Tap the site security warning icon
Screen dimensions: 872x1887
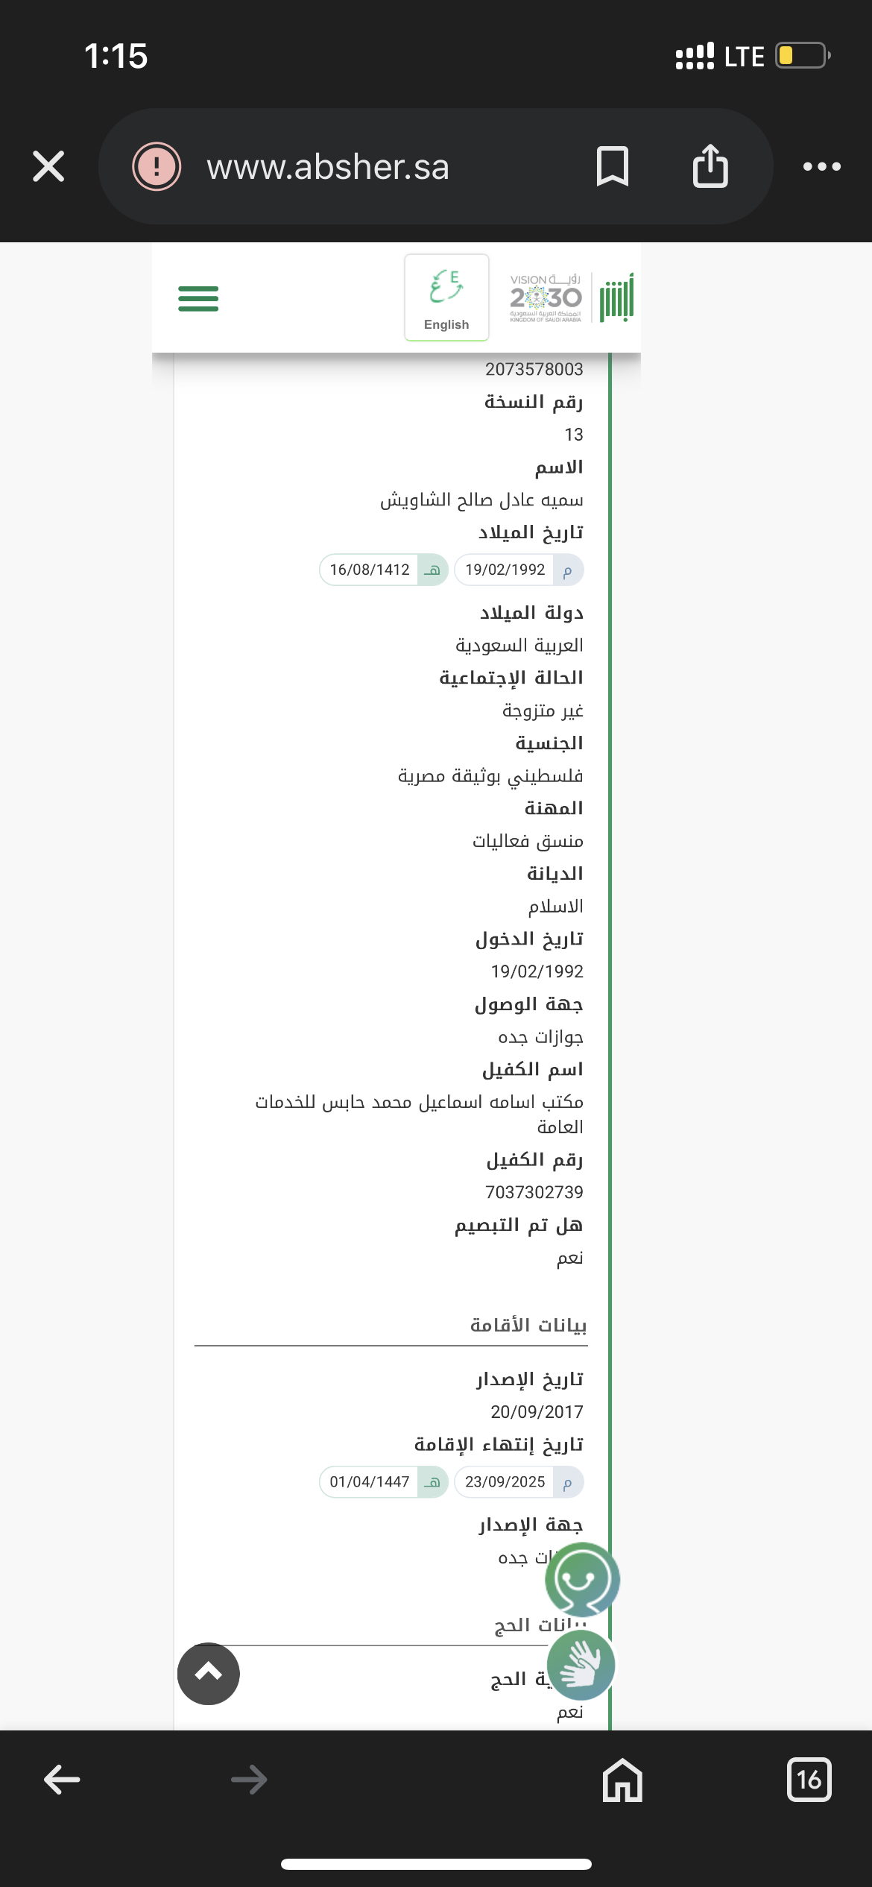pos(157,166)
